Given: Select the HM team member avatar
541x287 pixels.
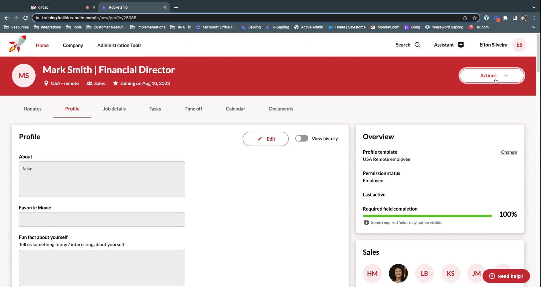Looking at the screenshot, I should [x=372, y=273].
